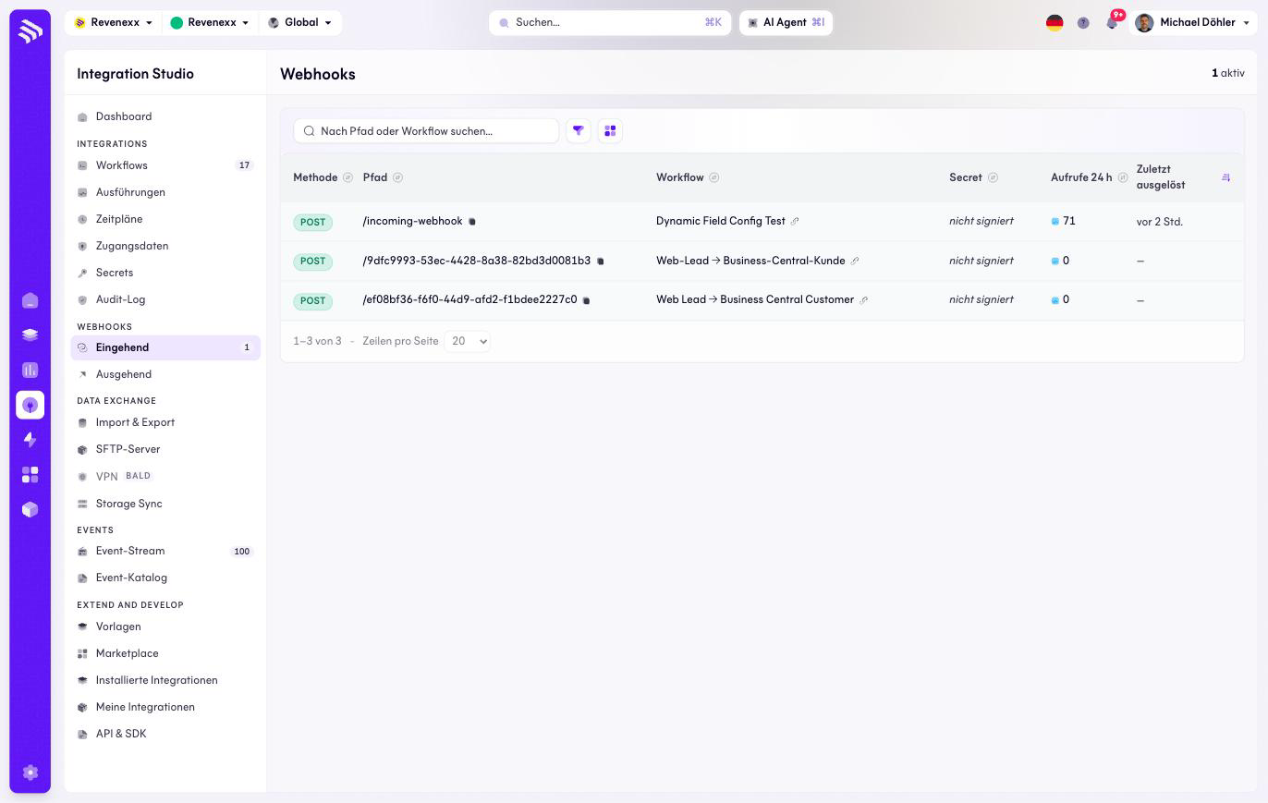Open Meine Integrationen
The width and height of the screenshot is (1268, 803).
coord(165,707)
